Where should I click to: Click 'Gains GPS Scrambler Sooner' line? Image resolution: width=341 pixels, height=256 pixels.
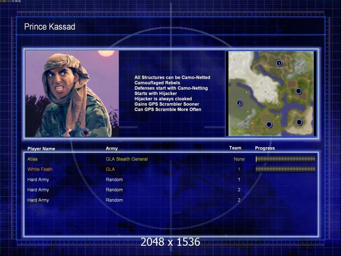tap(167, 104)
